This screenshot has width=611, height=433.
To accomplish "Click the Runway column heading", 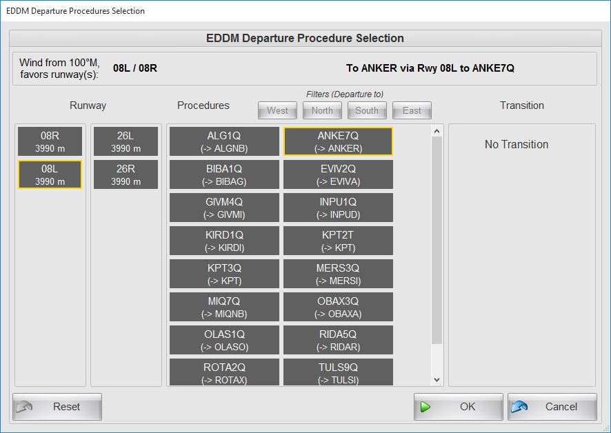I will (88, 105).
